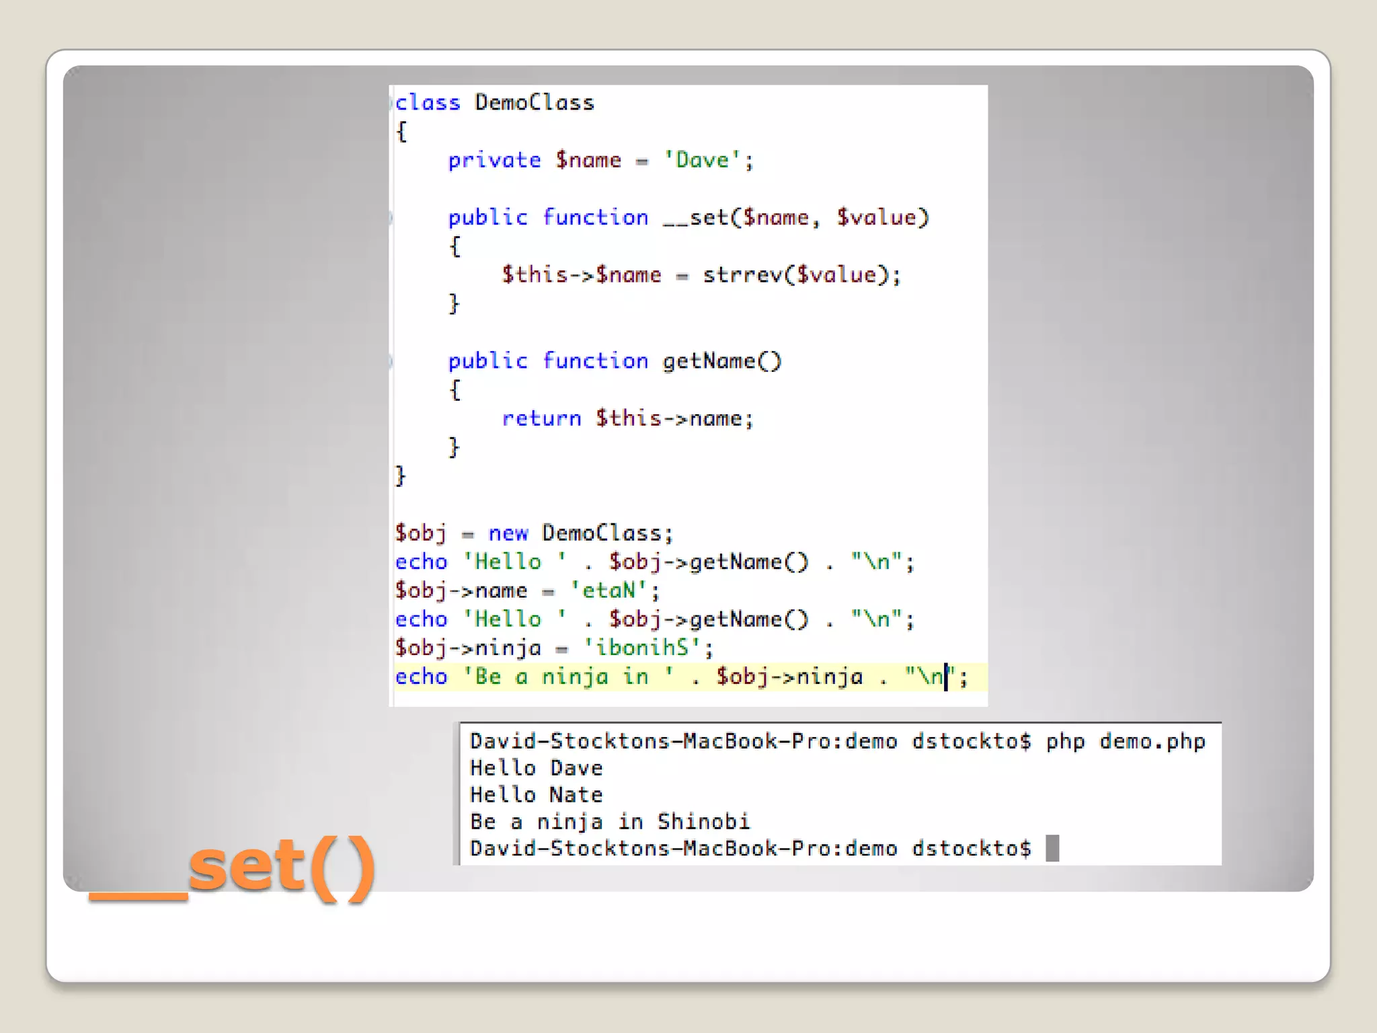The height and width of the screenshot is (1033, 1377).
Task: Collapse the fold marker beside class DemoClass
Action: (x=391, y=103)
